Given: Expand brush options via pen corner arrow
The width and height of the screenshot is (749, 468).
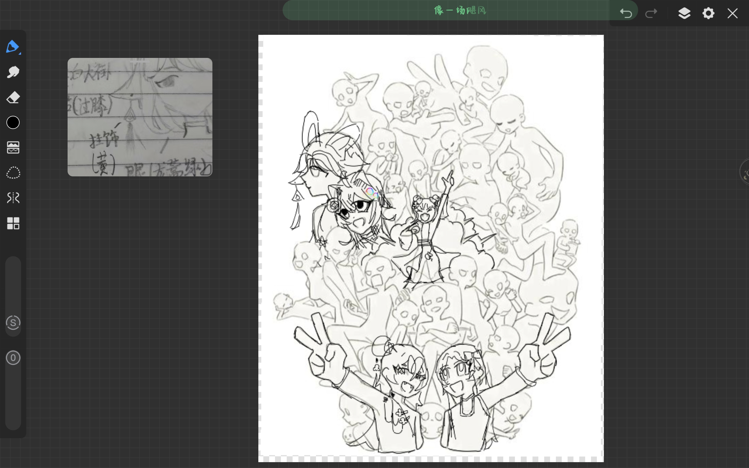Looking at the screenshot, I should [x=20, y=54].
